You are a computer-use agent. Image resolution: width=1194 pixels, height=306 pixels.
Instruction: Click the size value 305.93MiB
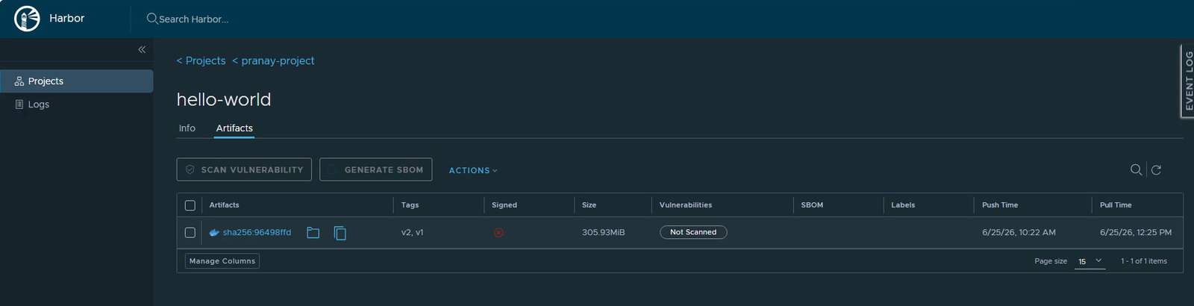603,233
